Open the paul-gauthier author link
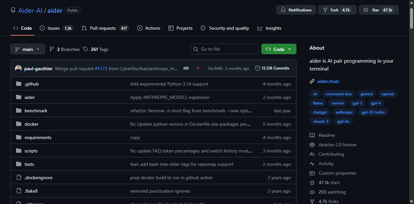Viewport: 414px width, 204px height. pos(38,69)
